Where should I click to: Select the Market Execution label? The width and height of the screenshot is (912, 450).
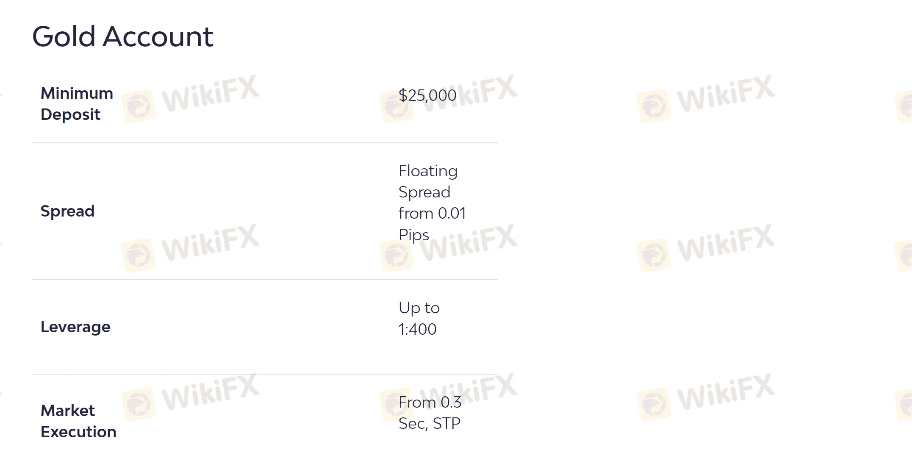pos(78,421)
